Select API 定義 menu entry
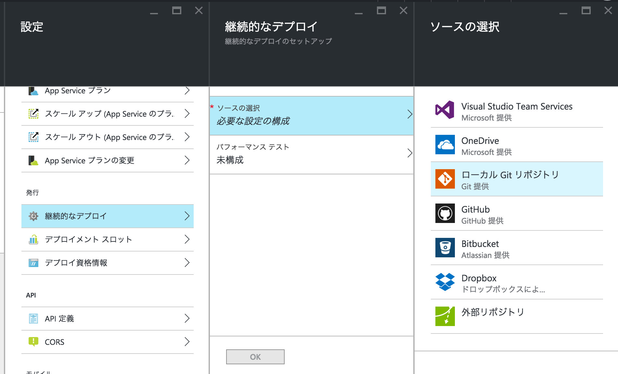The image size is (618, 374). pos(108,319)
